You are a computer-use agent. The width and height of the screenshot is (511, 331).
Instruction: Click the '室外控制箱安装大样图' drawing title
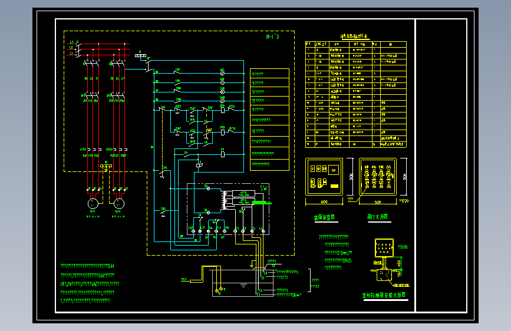(x=384, y=295)
